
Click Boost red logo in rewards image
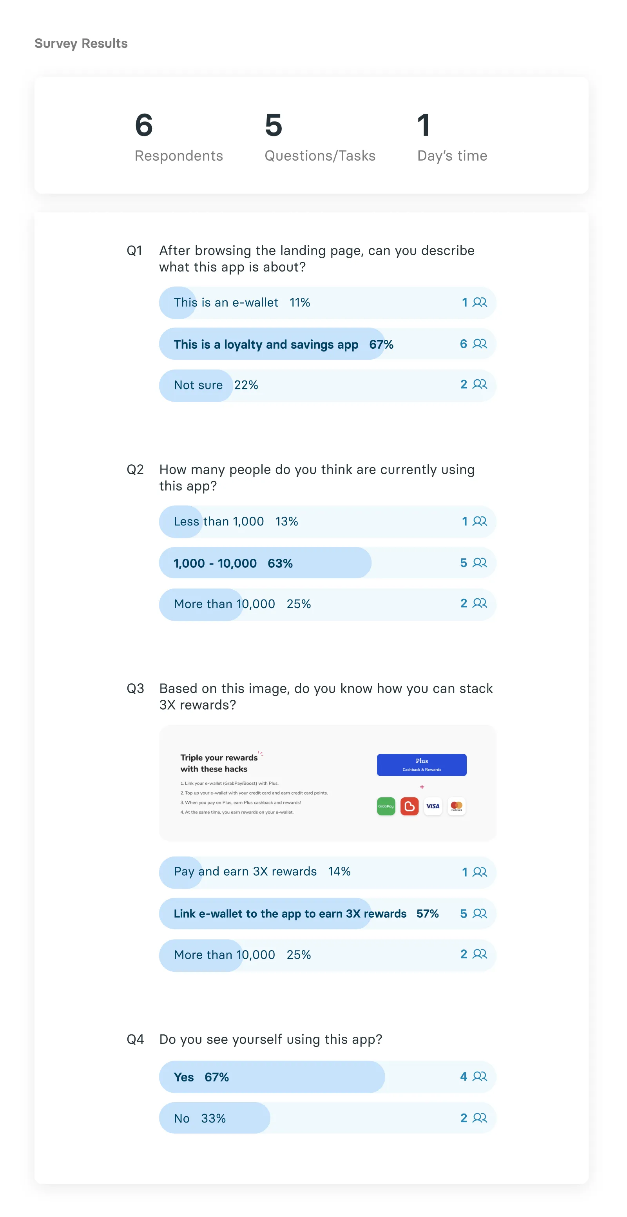(410, 806)
